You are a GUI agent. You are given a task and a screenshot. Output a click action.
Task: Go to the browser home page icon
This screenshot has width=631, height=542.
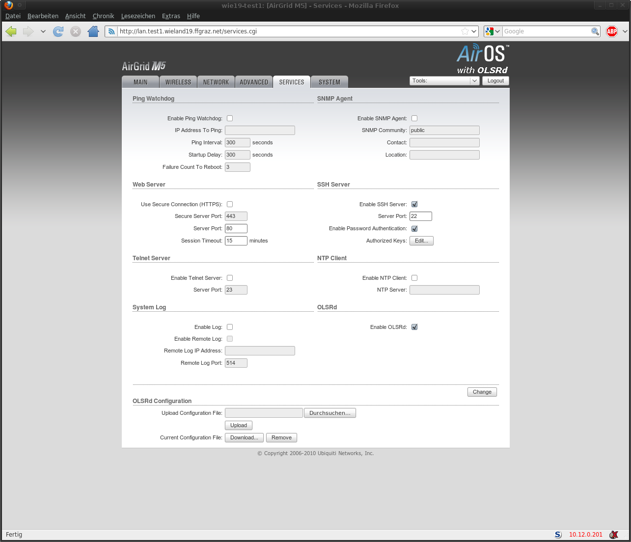(x=93, y=31)
